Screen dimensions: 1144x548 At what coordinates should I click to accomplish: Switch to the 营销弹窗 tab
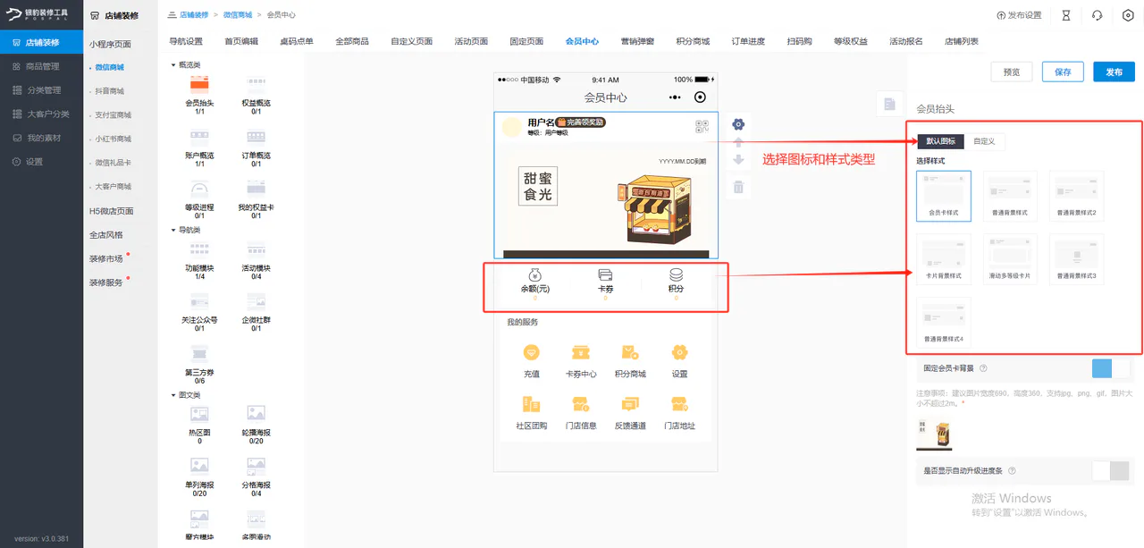(x=637, y=41)
